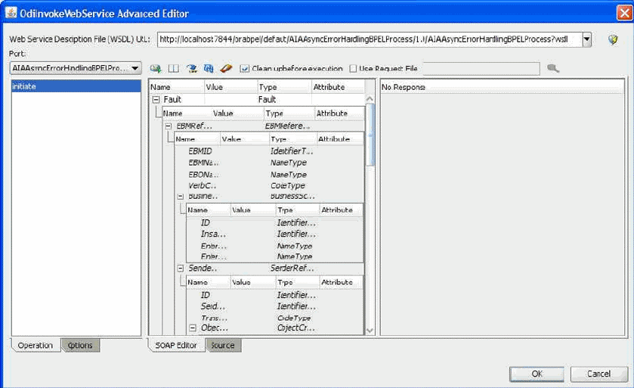Image resolution: width=634 pixels, height=388 pixels.
Task: Click the search icon beside request file field
Action: click(x=553, y=68)
